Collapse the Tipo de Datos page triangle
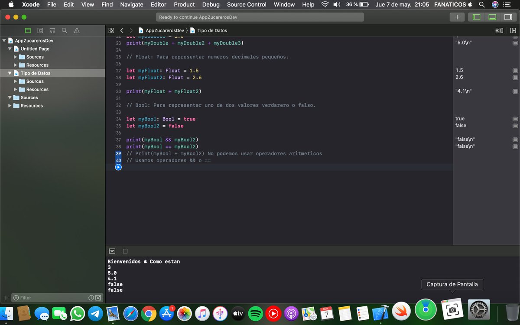This screenshot has height=325, width=520. [10, 73]
